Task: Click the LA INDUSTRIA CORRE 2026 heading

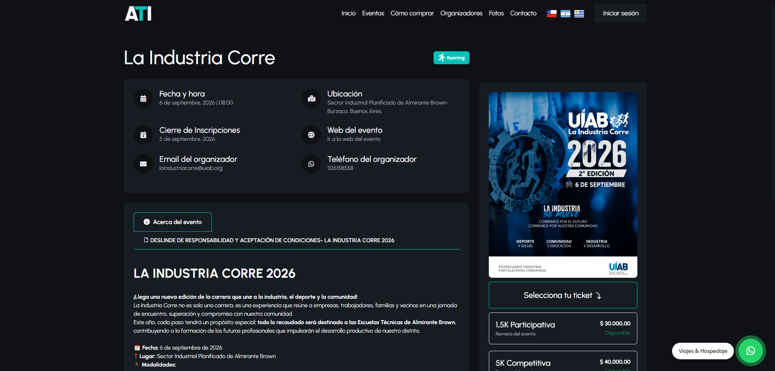Action: [x=214, y=273]
